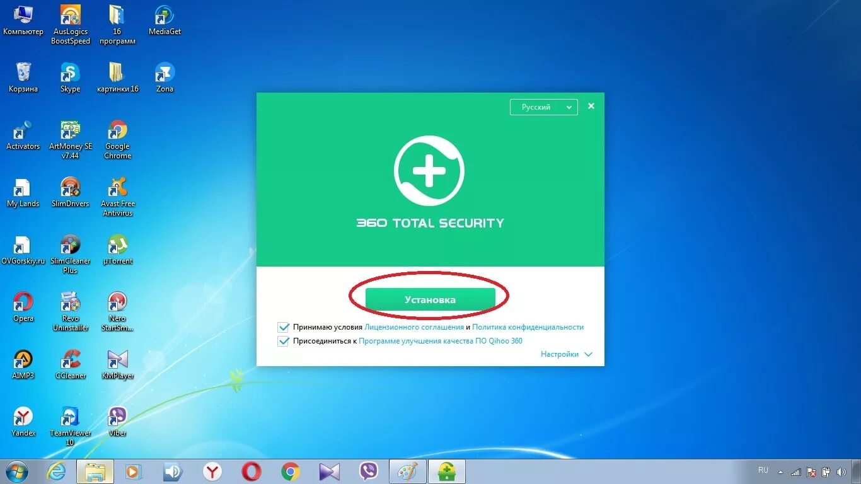
Task: Select the Viber desktop shortcut
Action: [117, 422]
